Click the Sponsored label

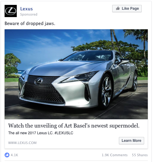pos(29,14)
